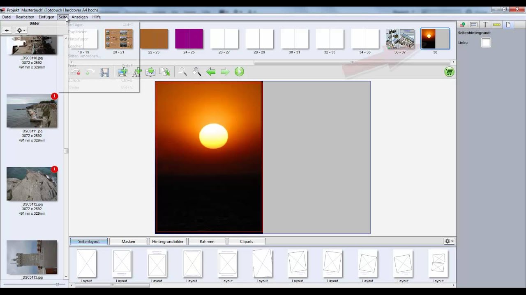Open the Anzeigen menu

(x=80, y=17)
